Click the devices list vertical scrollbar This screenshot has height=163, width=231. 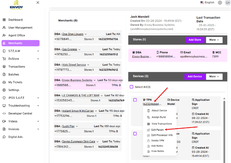[x=225, y=120]
